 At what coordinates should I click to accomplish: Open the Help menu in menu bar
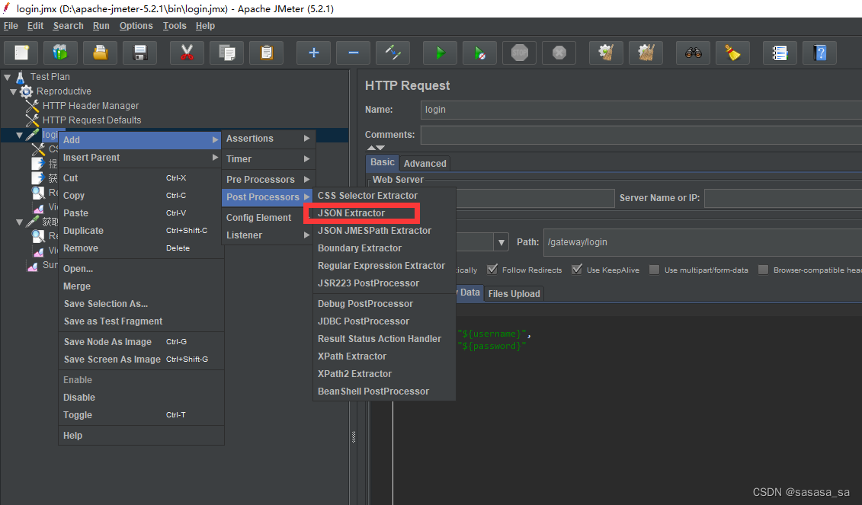(x=205, y=26)
